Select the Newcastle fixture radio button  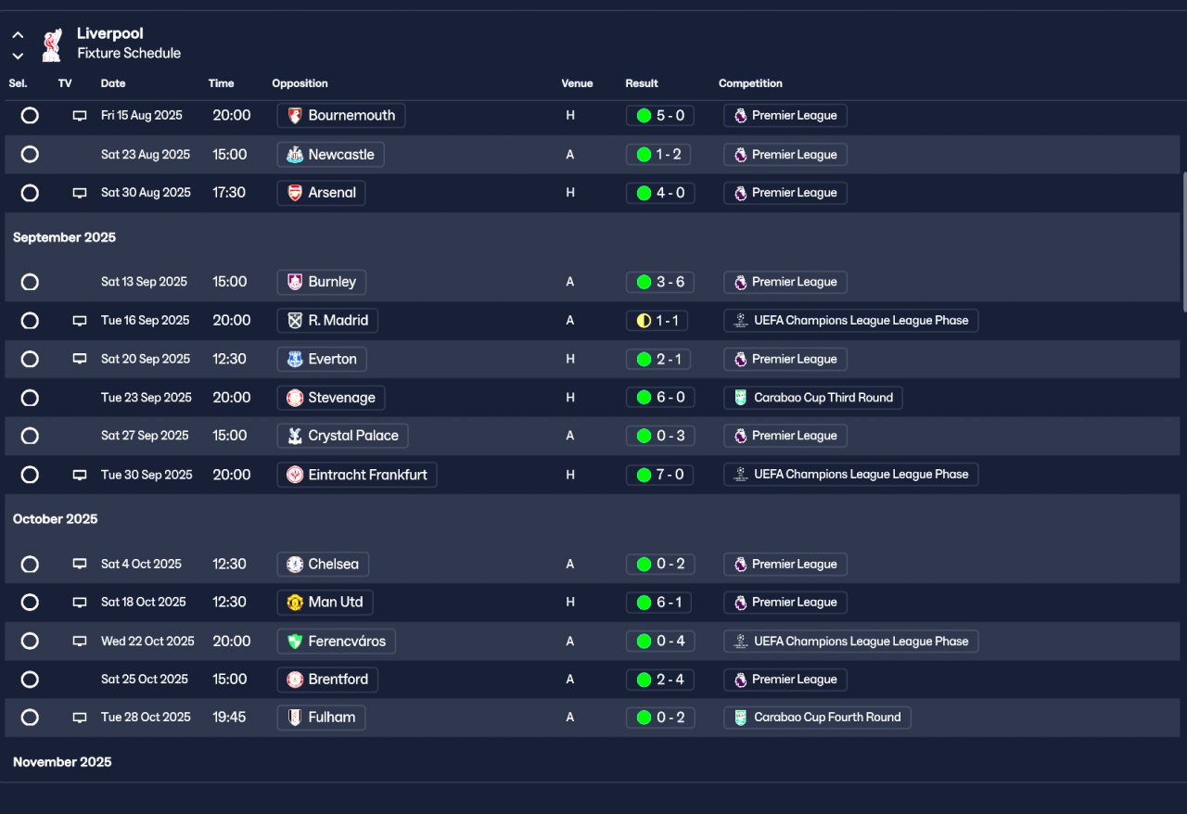point(30,155)
